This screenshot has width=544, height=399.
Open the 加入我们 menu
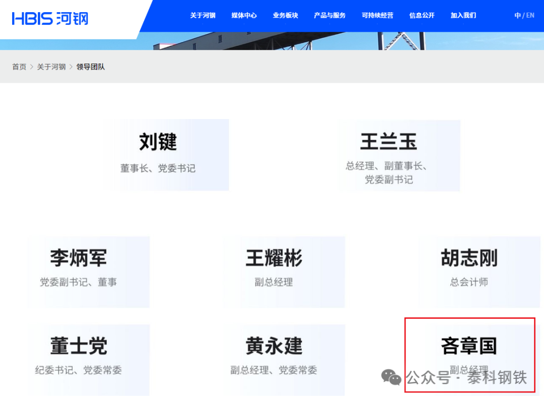click(463, 15)
